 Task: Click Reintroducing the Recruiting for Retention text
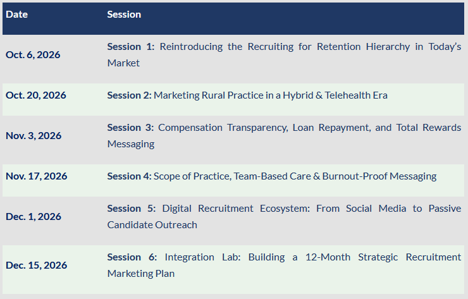261,47
